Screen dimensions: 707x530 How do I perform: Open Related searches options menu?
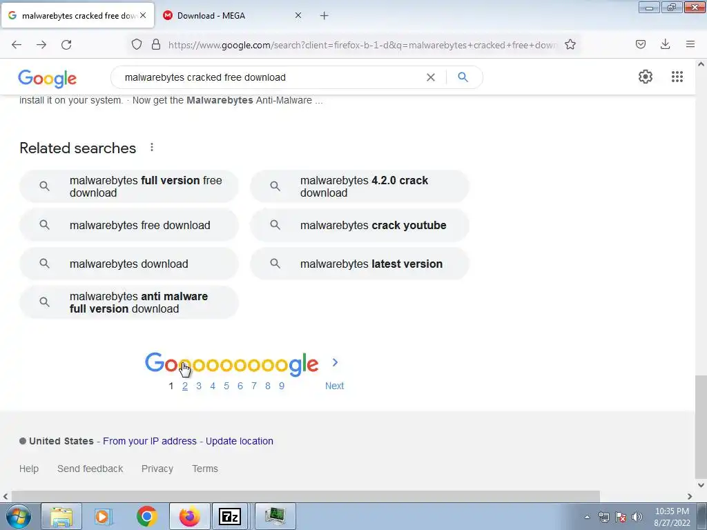point(152,148)
